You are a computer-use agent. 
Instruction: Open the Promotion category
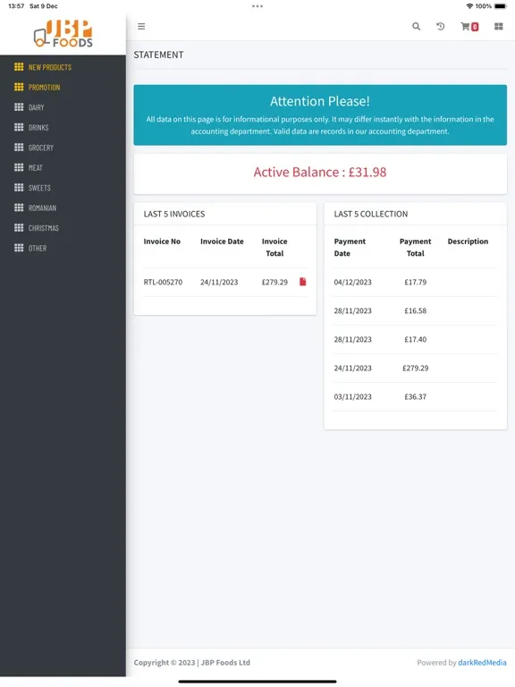(44, 87)
